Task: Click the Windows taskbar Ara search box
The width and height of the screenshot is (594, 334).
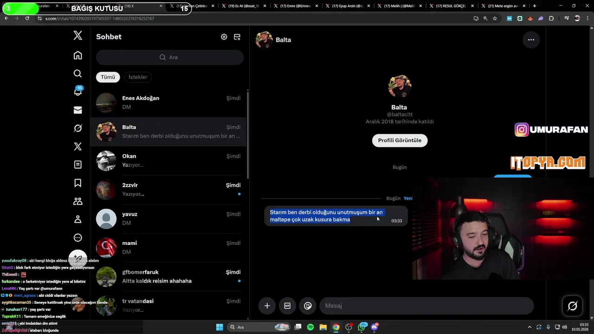Action: 258,327
